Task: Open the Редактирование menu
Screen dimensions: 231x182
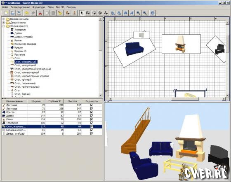Action: pyautogui.click(x=20, y=7)
